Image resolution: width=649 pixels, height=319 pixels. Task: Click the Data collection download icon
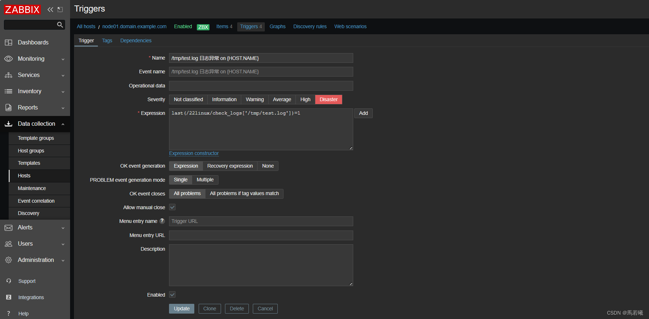pyautogui.click(x=8, y=124)
